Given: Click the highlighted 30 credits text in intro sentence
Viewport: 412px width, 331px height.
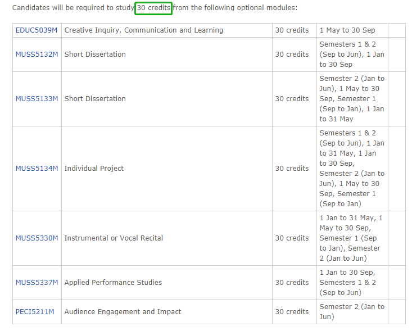Looking at the screenshot, I should click(153, 8).
